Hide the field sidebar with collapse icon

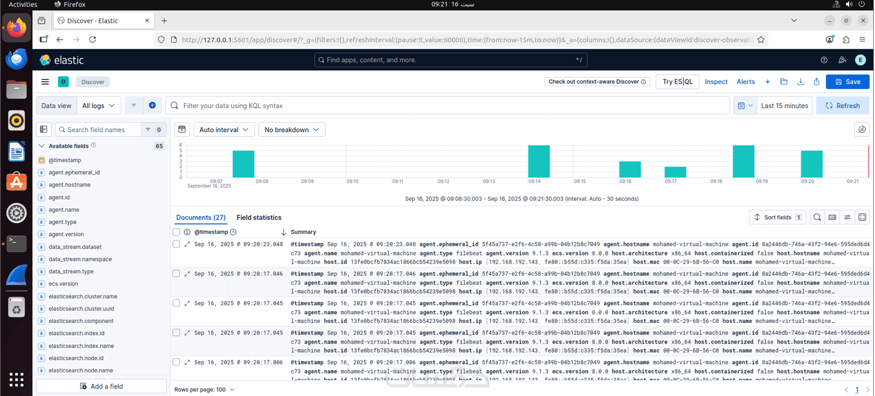coord(44,130)
